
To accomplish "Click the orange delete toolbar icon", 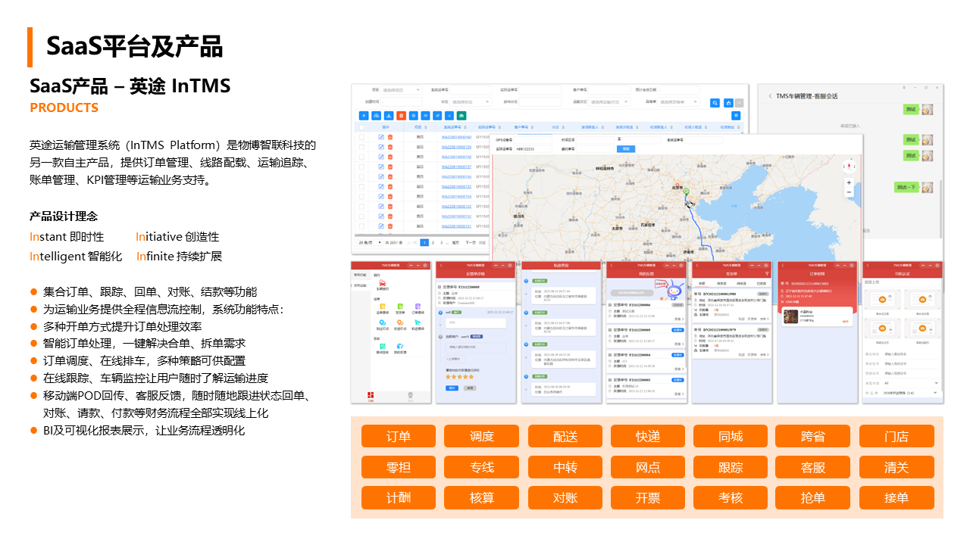I will pyautogui.click(x=401, y=116).
